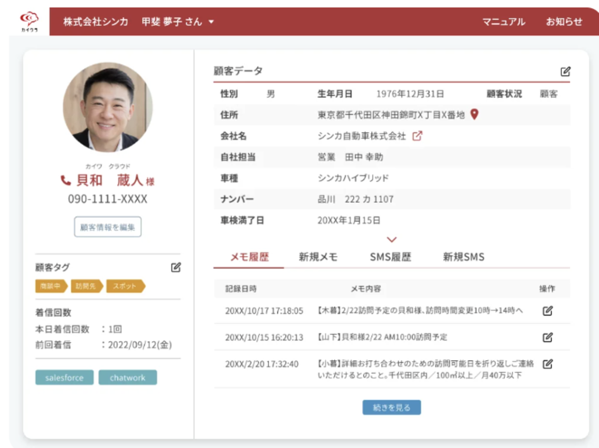This screenshot has height=448, width=599.
Task: Open マニュアル in the top bar
Action: tap(503, 22)
